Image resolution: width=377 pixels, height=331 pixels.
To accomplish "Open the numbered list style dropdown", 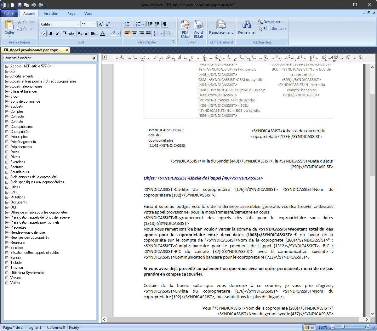I will pos(144,24).
